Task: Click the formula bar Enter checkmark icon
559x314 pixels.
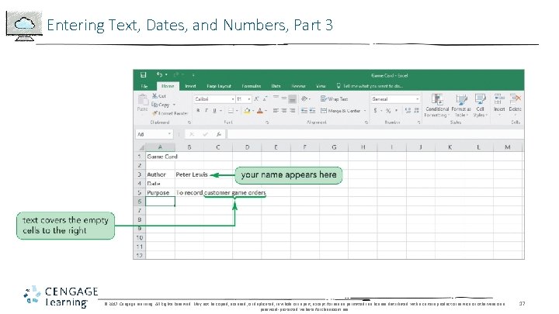Action: pos(205,134)
